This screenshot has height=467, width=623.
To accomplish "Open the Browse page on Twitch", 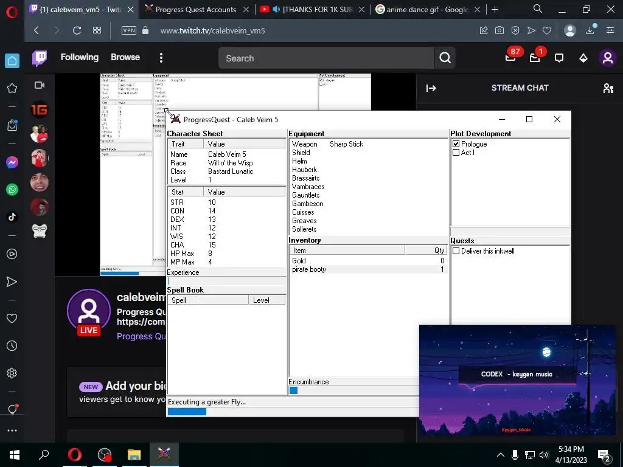I will click(x=125, y=57).
